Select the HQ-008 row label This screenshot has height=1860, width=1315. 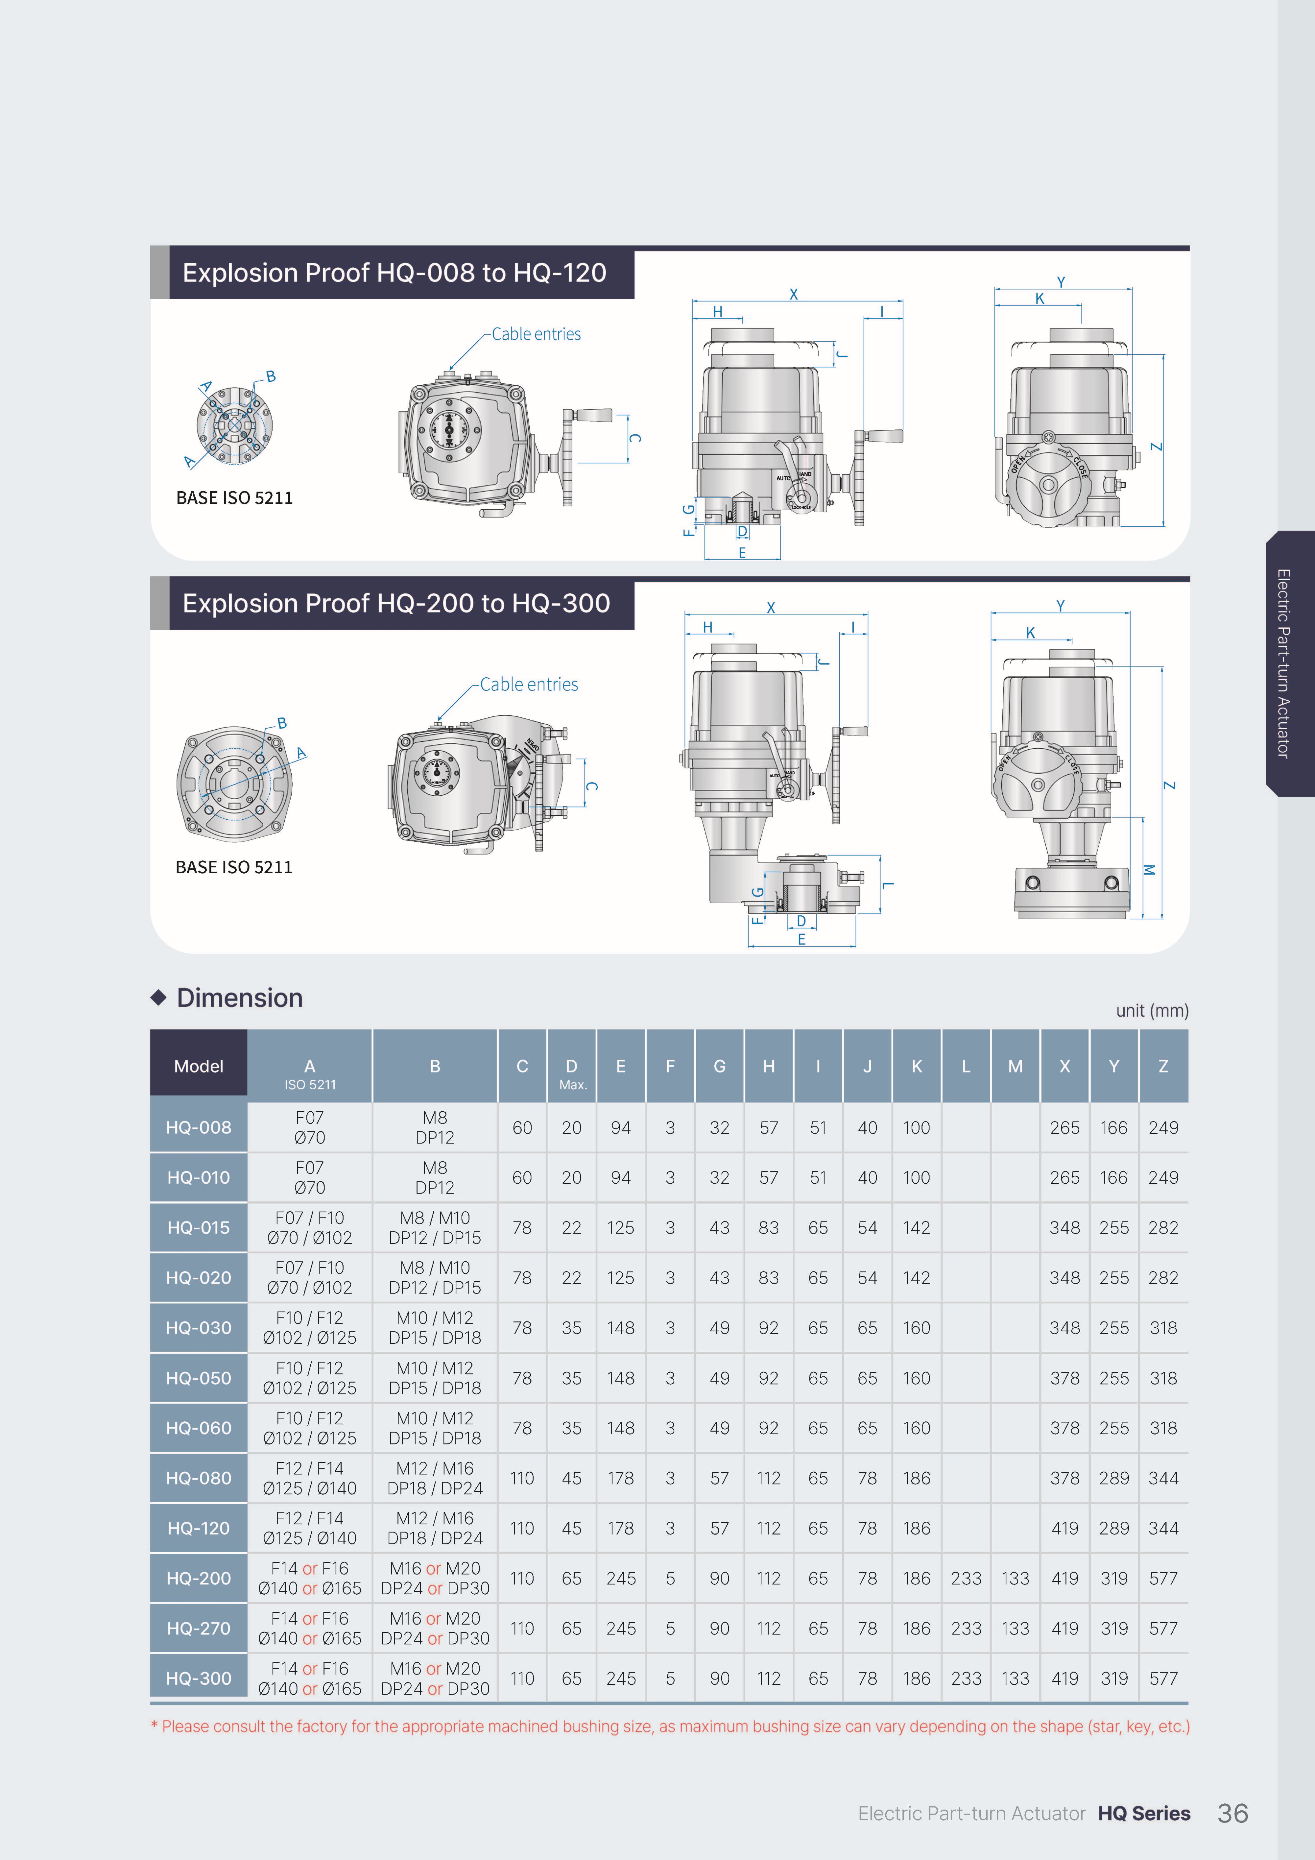(199, 1127)
